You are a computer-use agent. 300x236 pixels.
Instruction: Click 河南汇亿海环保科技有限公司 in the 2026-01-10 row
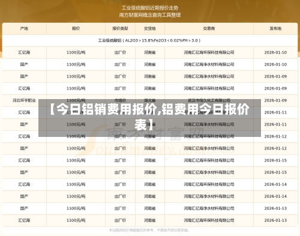tap(209, 52)
